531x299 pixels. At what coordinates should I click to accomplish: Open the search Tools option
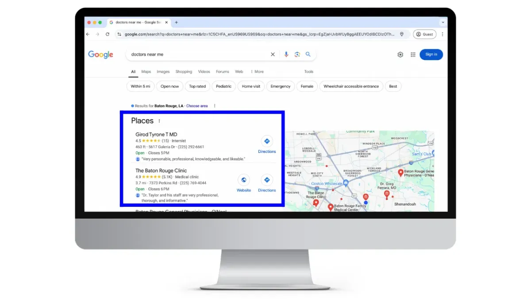click(x=309, y=72)
